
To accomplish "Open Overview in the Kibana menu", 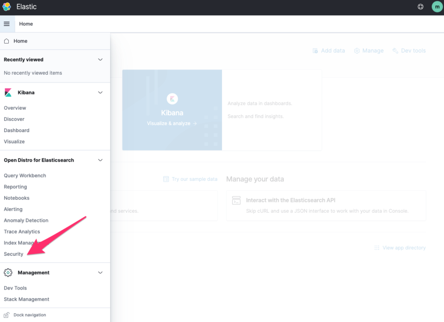I will pos(15,108).
